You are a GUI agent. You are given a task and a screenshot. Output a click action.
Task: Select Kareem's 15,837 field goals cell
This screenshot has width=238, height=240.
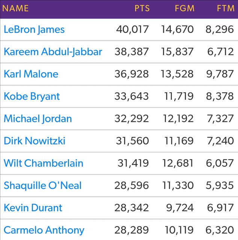(x=177, y=52)
